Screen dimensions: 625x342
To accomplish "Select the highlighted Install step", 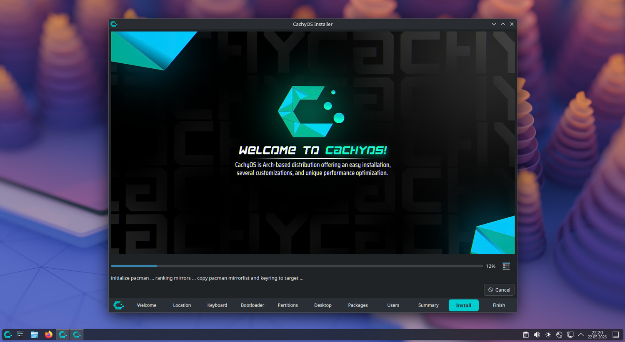I will pyautogui.click(x=463, y=305).
